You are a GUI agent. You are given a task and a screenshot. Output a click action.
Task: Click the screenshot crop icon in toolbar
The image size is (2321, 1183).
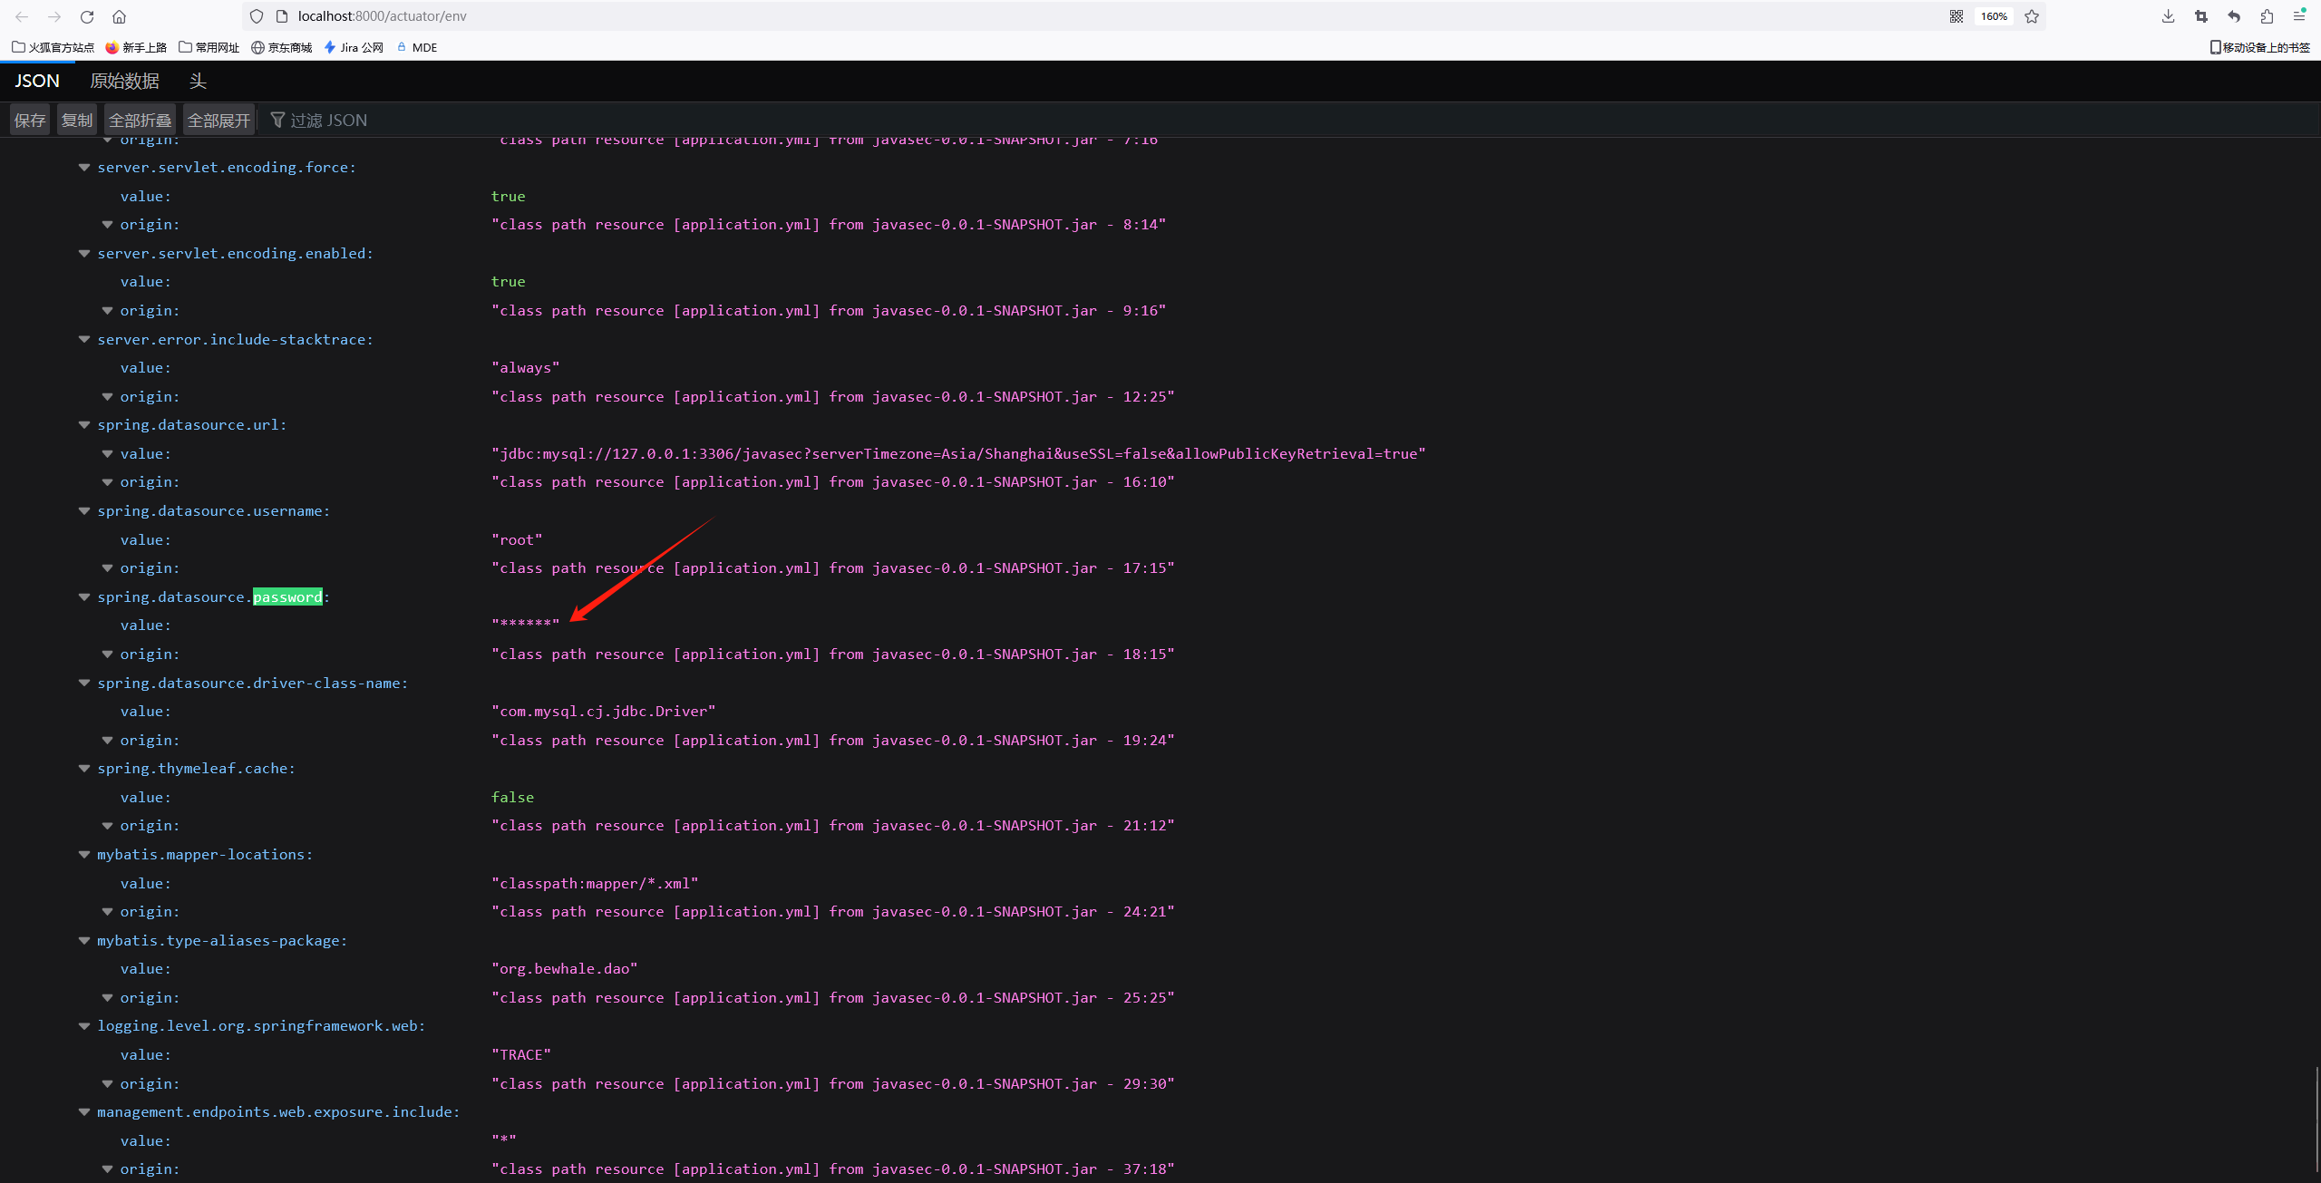[x=2200, y=16]
